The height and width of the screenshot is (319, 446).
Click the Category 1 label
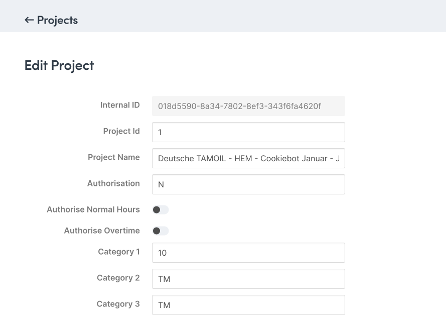point(119,252)
